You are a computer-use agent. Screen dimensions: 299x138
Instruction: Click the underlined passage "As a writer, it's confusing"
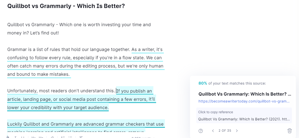click(147, 50)
